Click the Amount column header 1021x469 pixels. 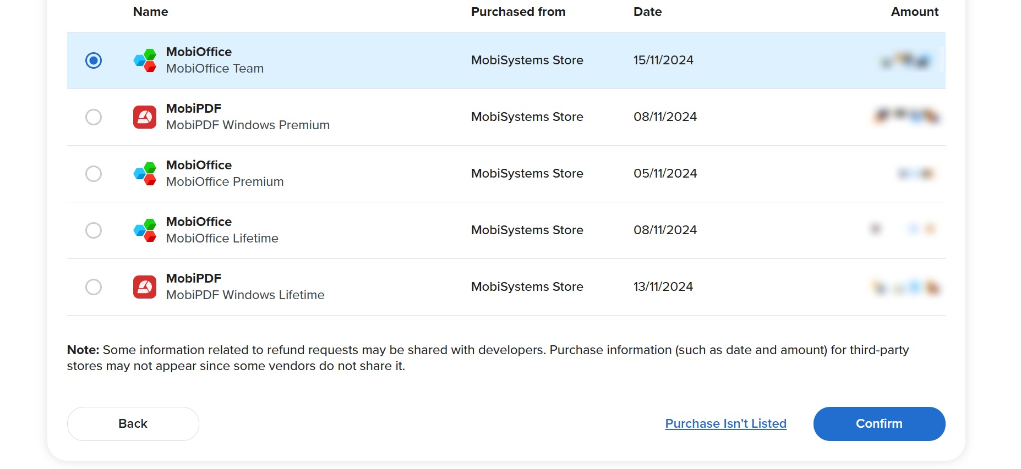click(x=914, y=12)
